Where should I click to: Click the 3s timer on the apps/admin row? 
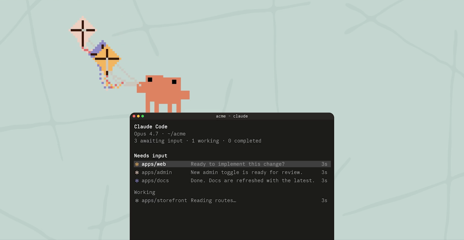click(324, 172)
